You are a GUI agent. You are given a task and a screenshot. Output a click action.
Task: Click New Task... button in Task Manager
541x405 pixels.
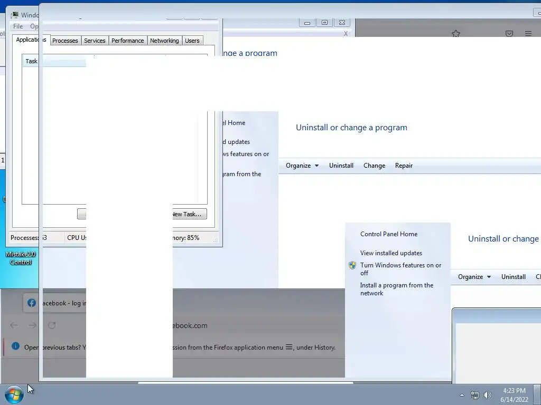tap(190, 214)
